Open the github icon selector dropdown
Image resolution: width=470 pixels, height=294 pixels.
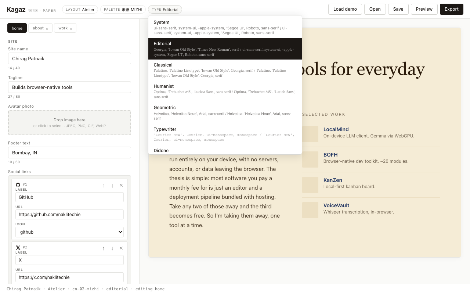click(x=69, y=232)
